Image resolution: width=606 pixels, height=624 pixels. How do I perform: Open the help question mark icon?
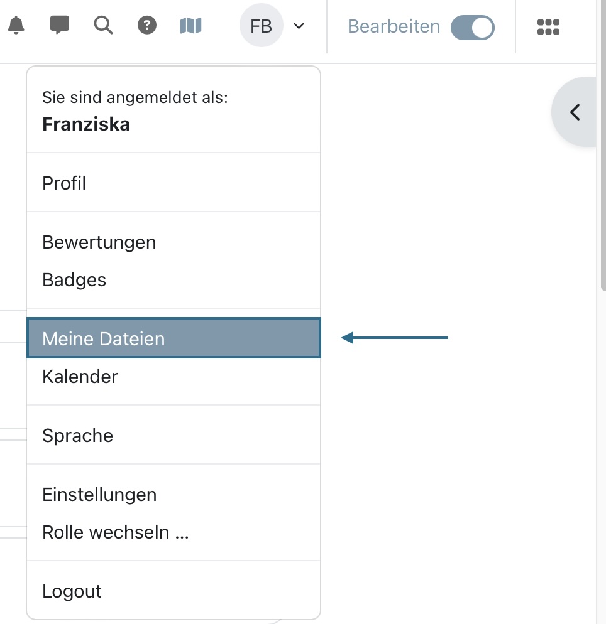pyautogui.click(x=147, y=26)
